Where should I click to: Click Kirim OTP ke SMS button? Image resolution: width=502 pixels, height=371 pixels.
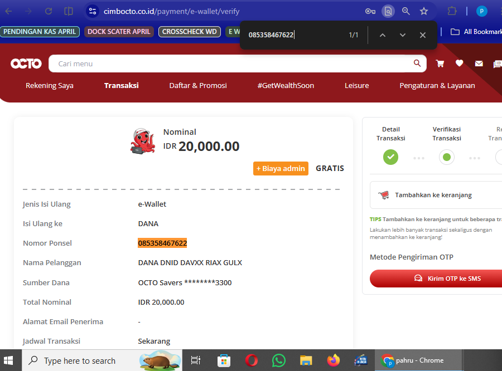[436, 279]
